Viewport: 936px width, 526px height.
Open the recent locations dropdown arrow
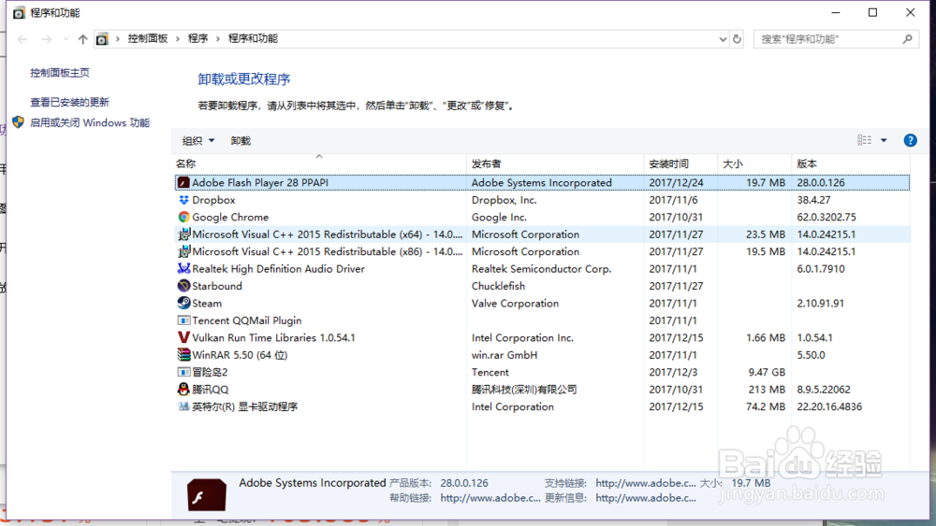(66, 39)
